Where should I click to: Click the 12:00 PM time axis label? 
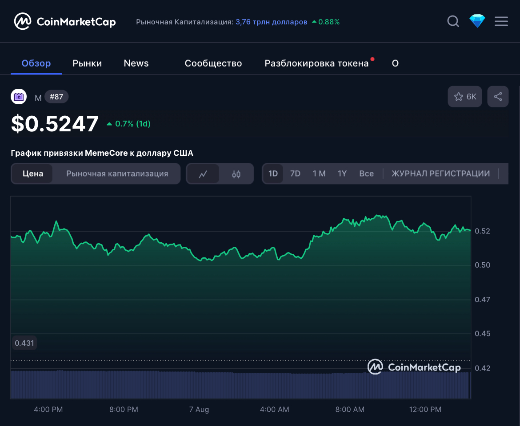[425, 410]
